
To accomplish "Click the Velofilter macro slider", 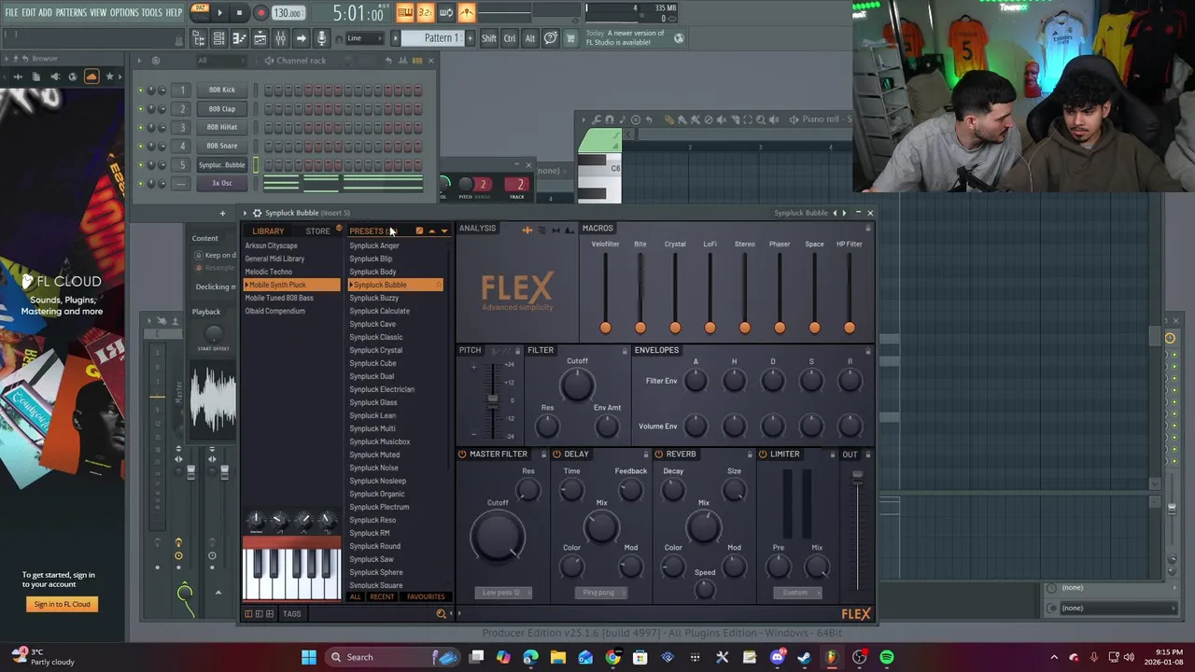I will (605, 292).
